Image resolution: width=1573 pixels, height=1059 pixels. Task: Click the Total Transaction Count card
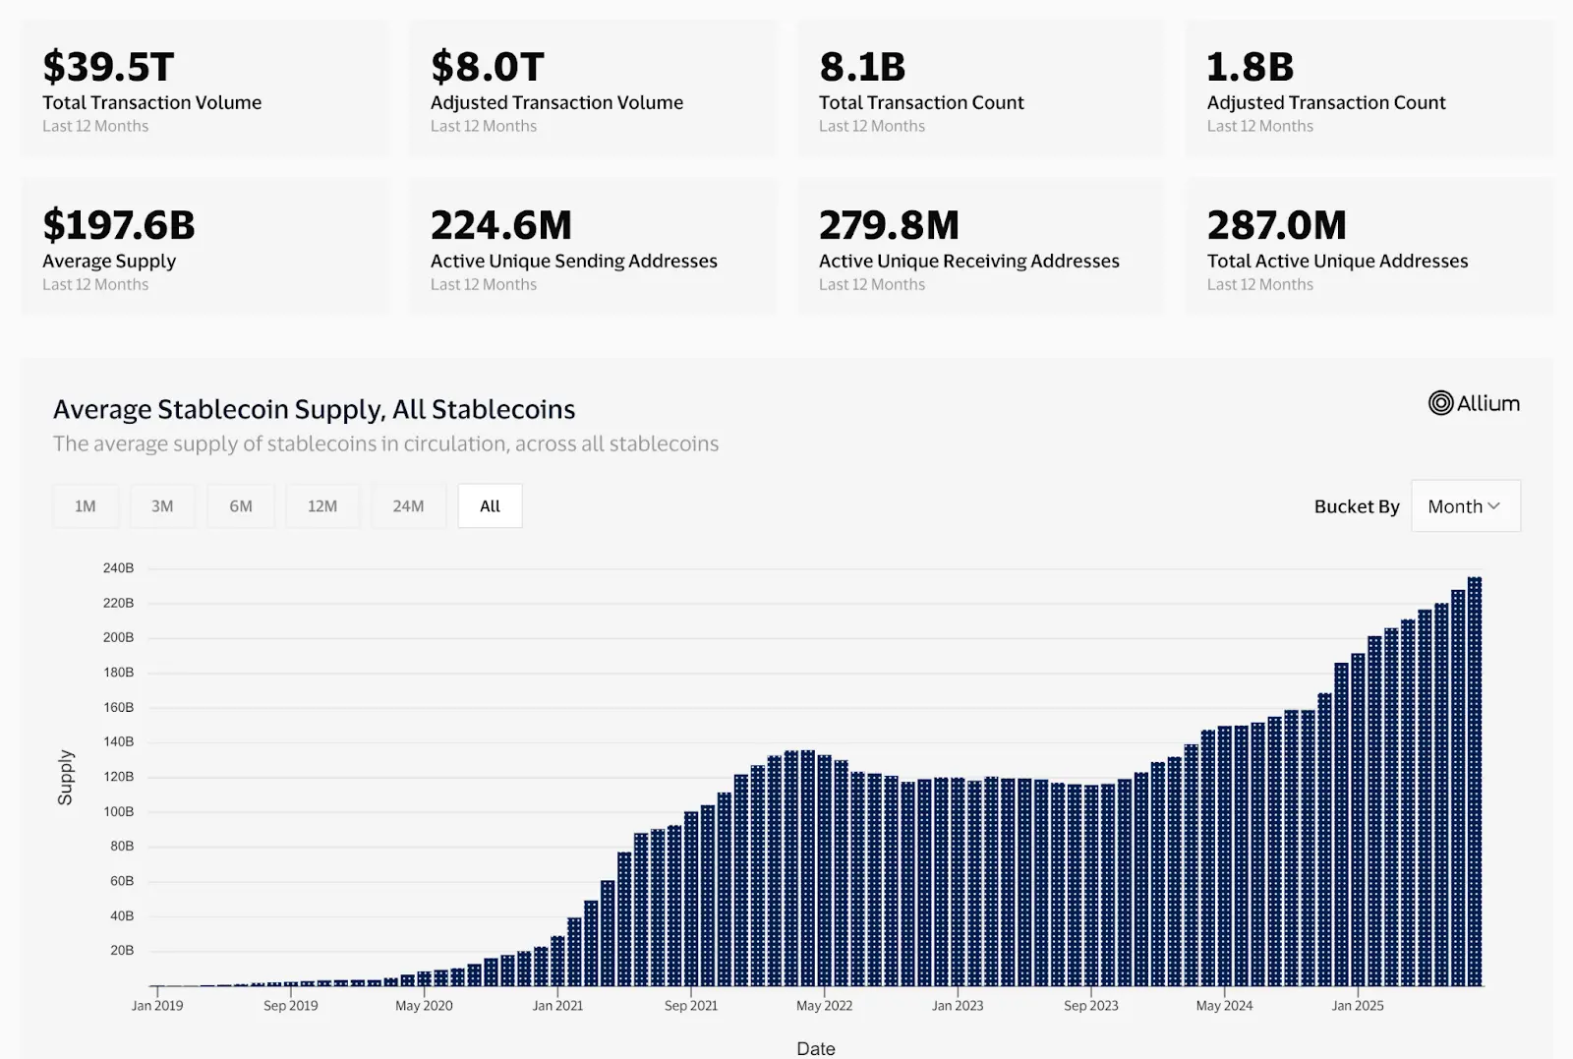pyautogui.click(x=980, y=88)
